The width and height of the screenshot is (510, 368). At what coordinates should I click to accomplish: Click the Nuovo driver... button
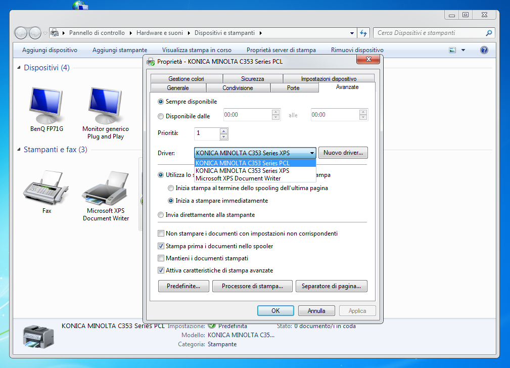pyautogui.click(x=343, y=153)
